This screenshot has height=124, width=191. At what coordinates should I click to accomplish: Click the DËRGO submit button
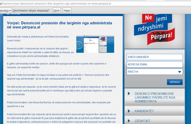tap(175, 82)
